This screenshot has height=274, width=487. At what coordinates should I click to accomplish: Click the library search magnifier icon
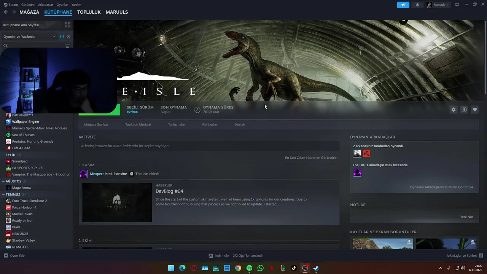(6, 46)
